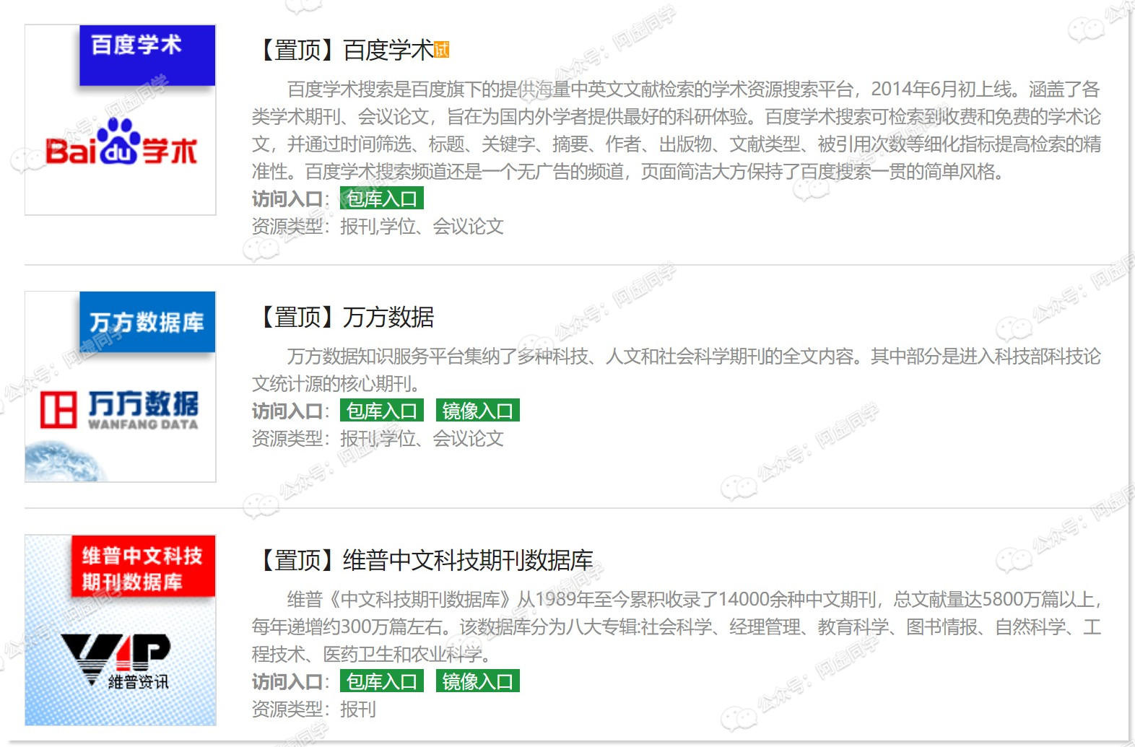Select the 百度学术 description paragraph text

point(677,131)
